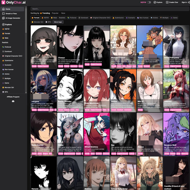The height and width of the screenshot is (190, 190).
Task: Open Discord icon in sidebar
Action: click(13, 101)
